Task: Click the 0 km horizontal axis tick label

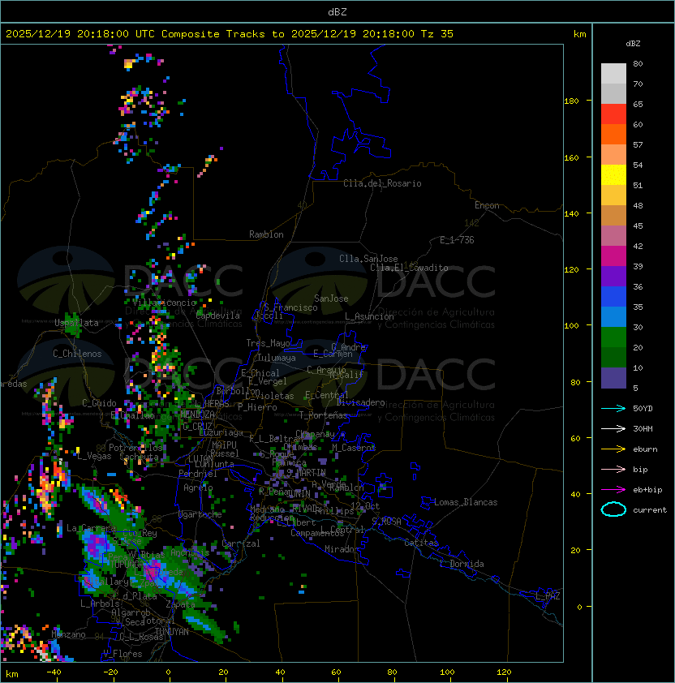Action: click(x=168, y=672)
